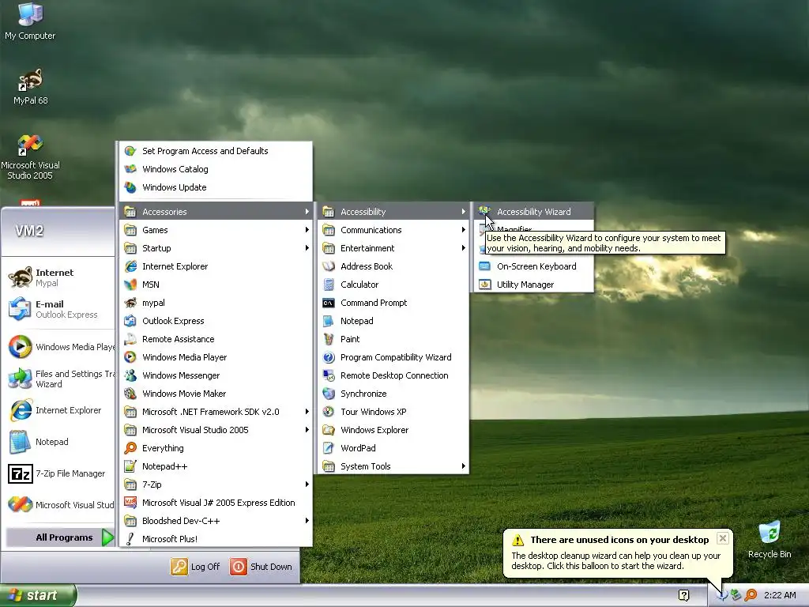Open Program Compatibility Wizard

coord(393,357)
